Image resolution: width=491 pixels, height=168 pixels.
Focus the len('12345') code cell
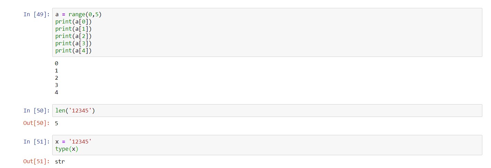pyautogui.click(x=267, y=111)
